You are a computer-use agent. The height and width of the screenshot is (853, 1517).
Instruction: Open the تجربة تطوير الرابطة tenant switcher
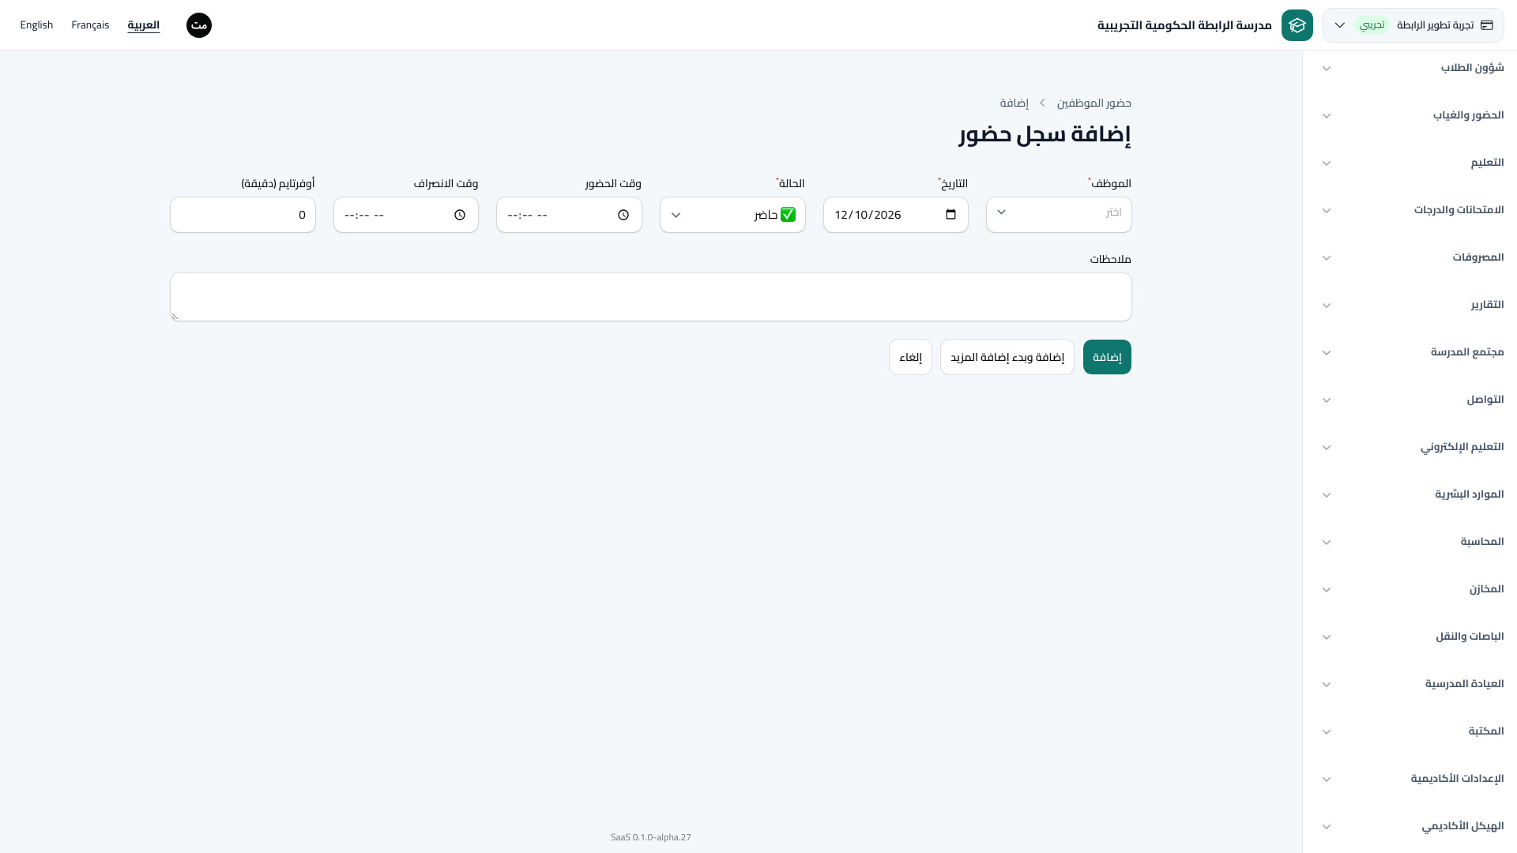coord(1413,25)
